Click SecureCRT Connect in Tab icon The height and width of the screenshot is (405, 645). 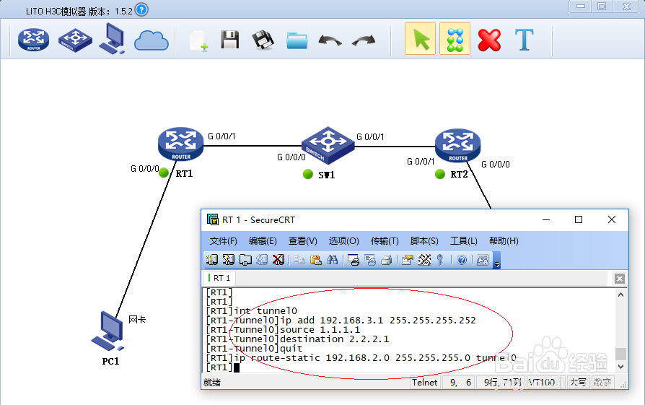click(245, 260)
